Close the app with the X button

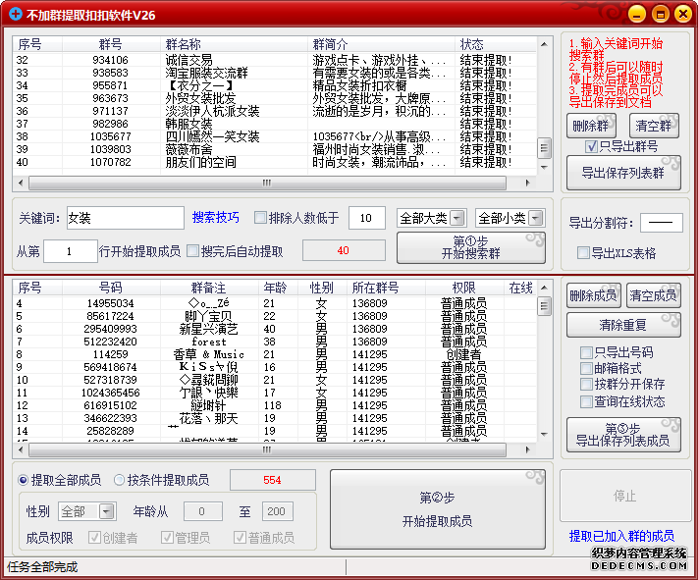(x=683, y=15)
